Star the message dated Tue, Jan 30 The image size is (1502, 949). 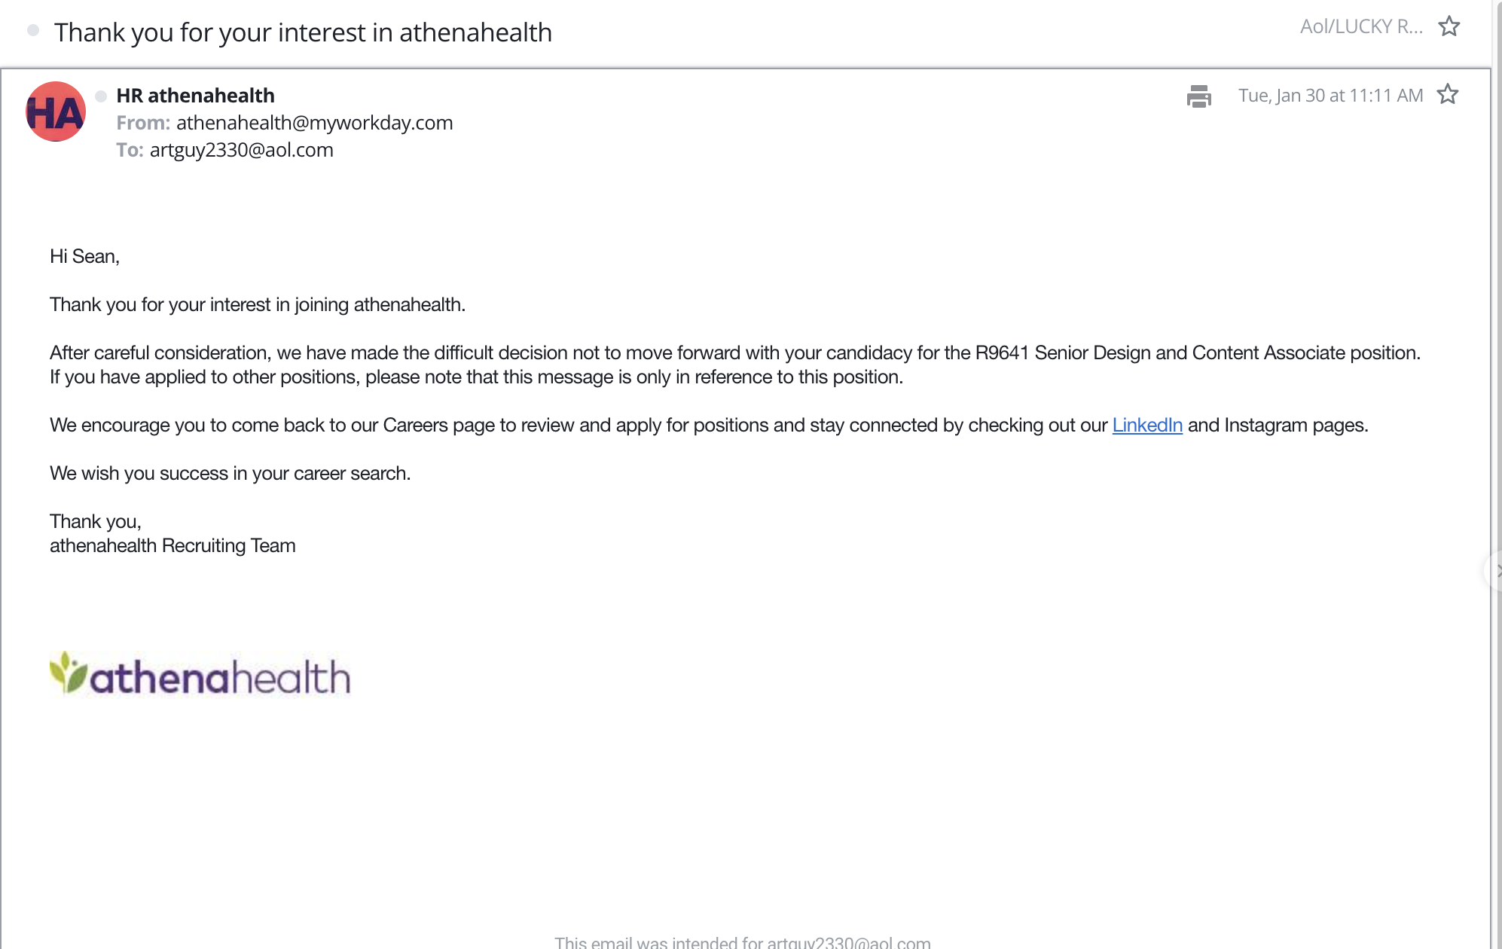click(1448, 95)
